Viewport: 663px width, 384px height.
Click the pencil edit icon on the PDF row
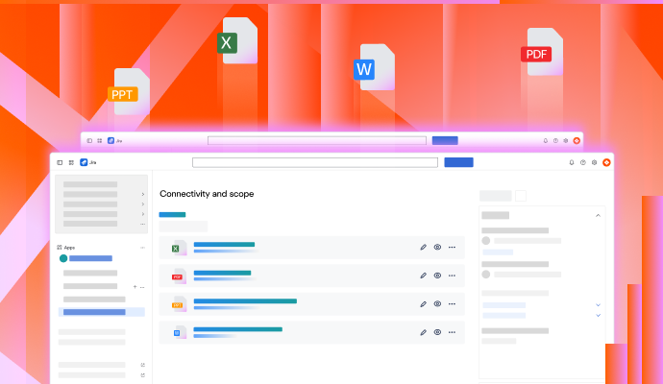pos(423,276)
